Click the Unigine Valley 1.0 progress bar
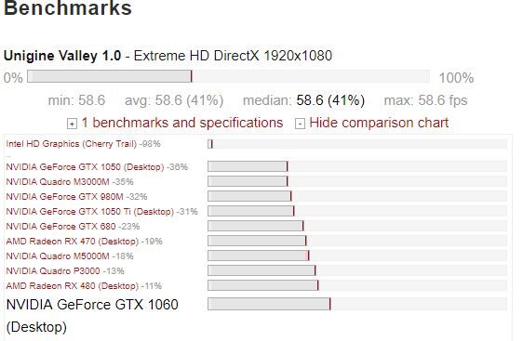 229,76
